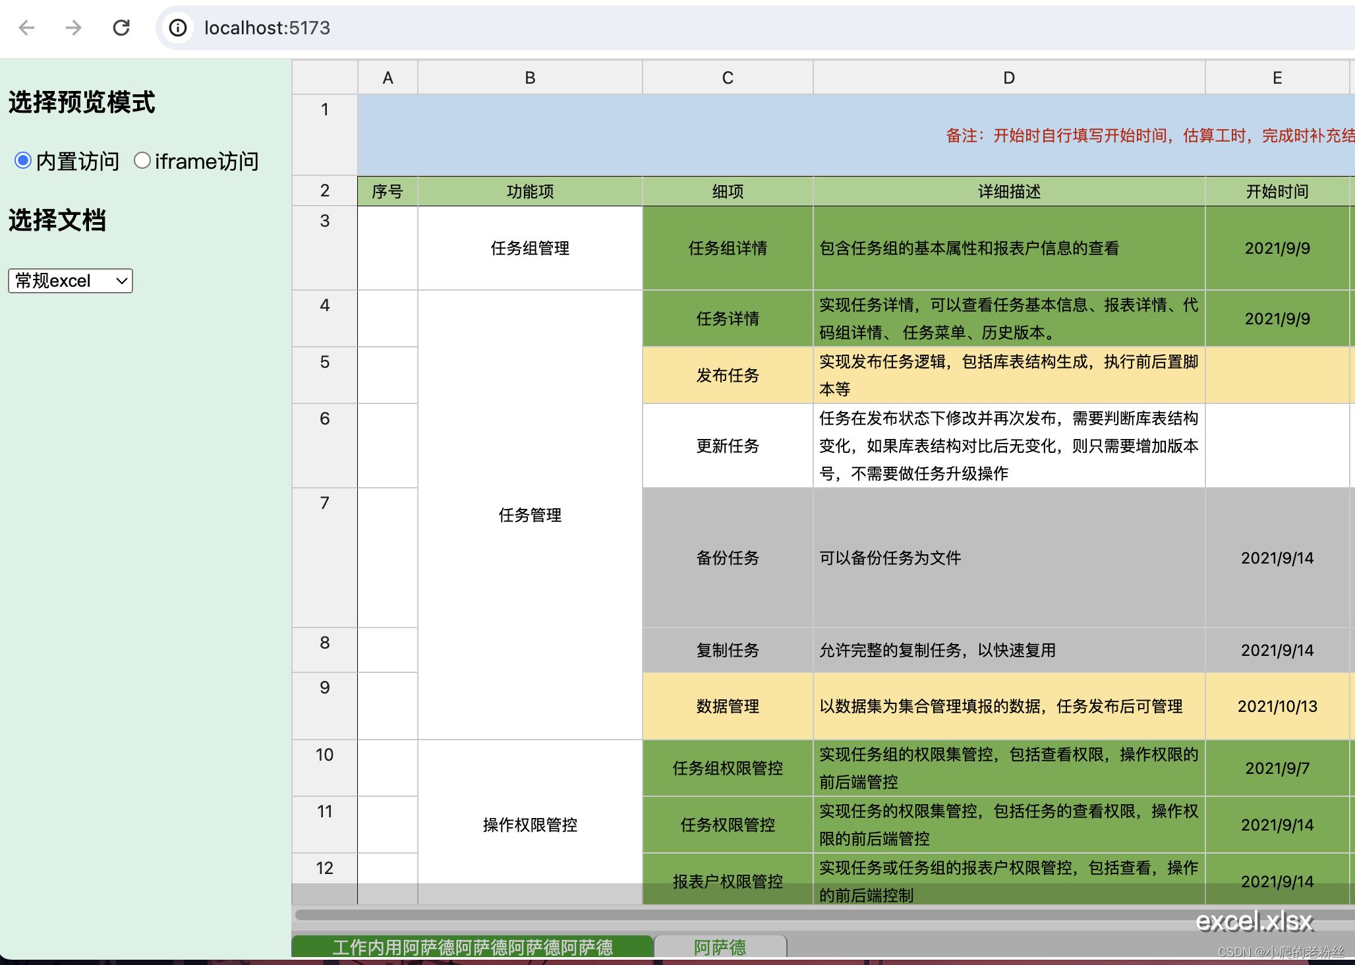Click the 更新任务 cell
Image resolution: width=1355 pixels, height=965 pixels.
pyautogui.click(x=728, y=446)
